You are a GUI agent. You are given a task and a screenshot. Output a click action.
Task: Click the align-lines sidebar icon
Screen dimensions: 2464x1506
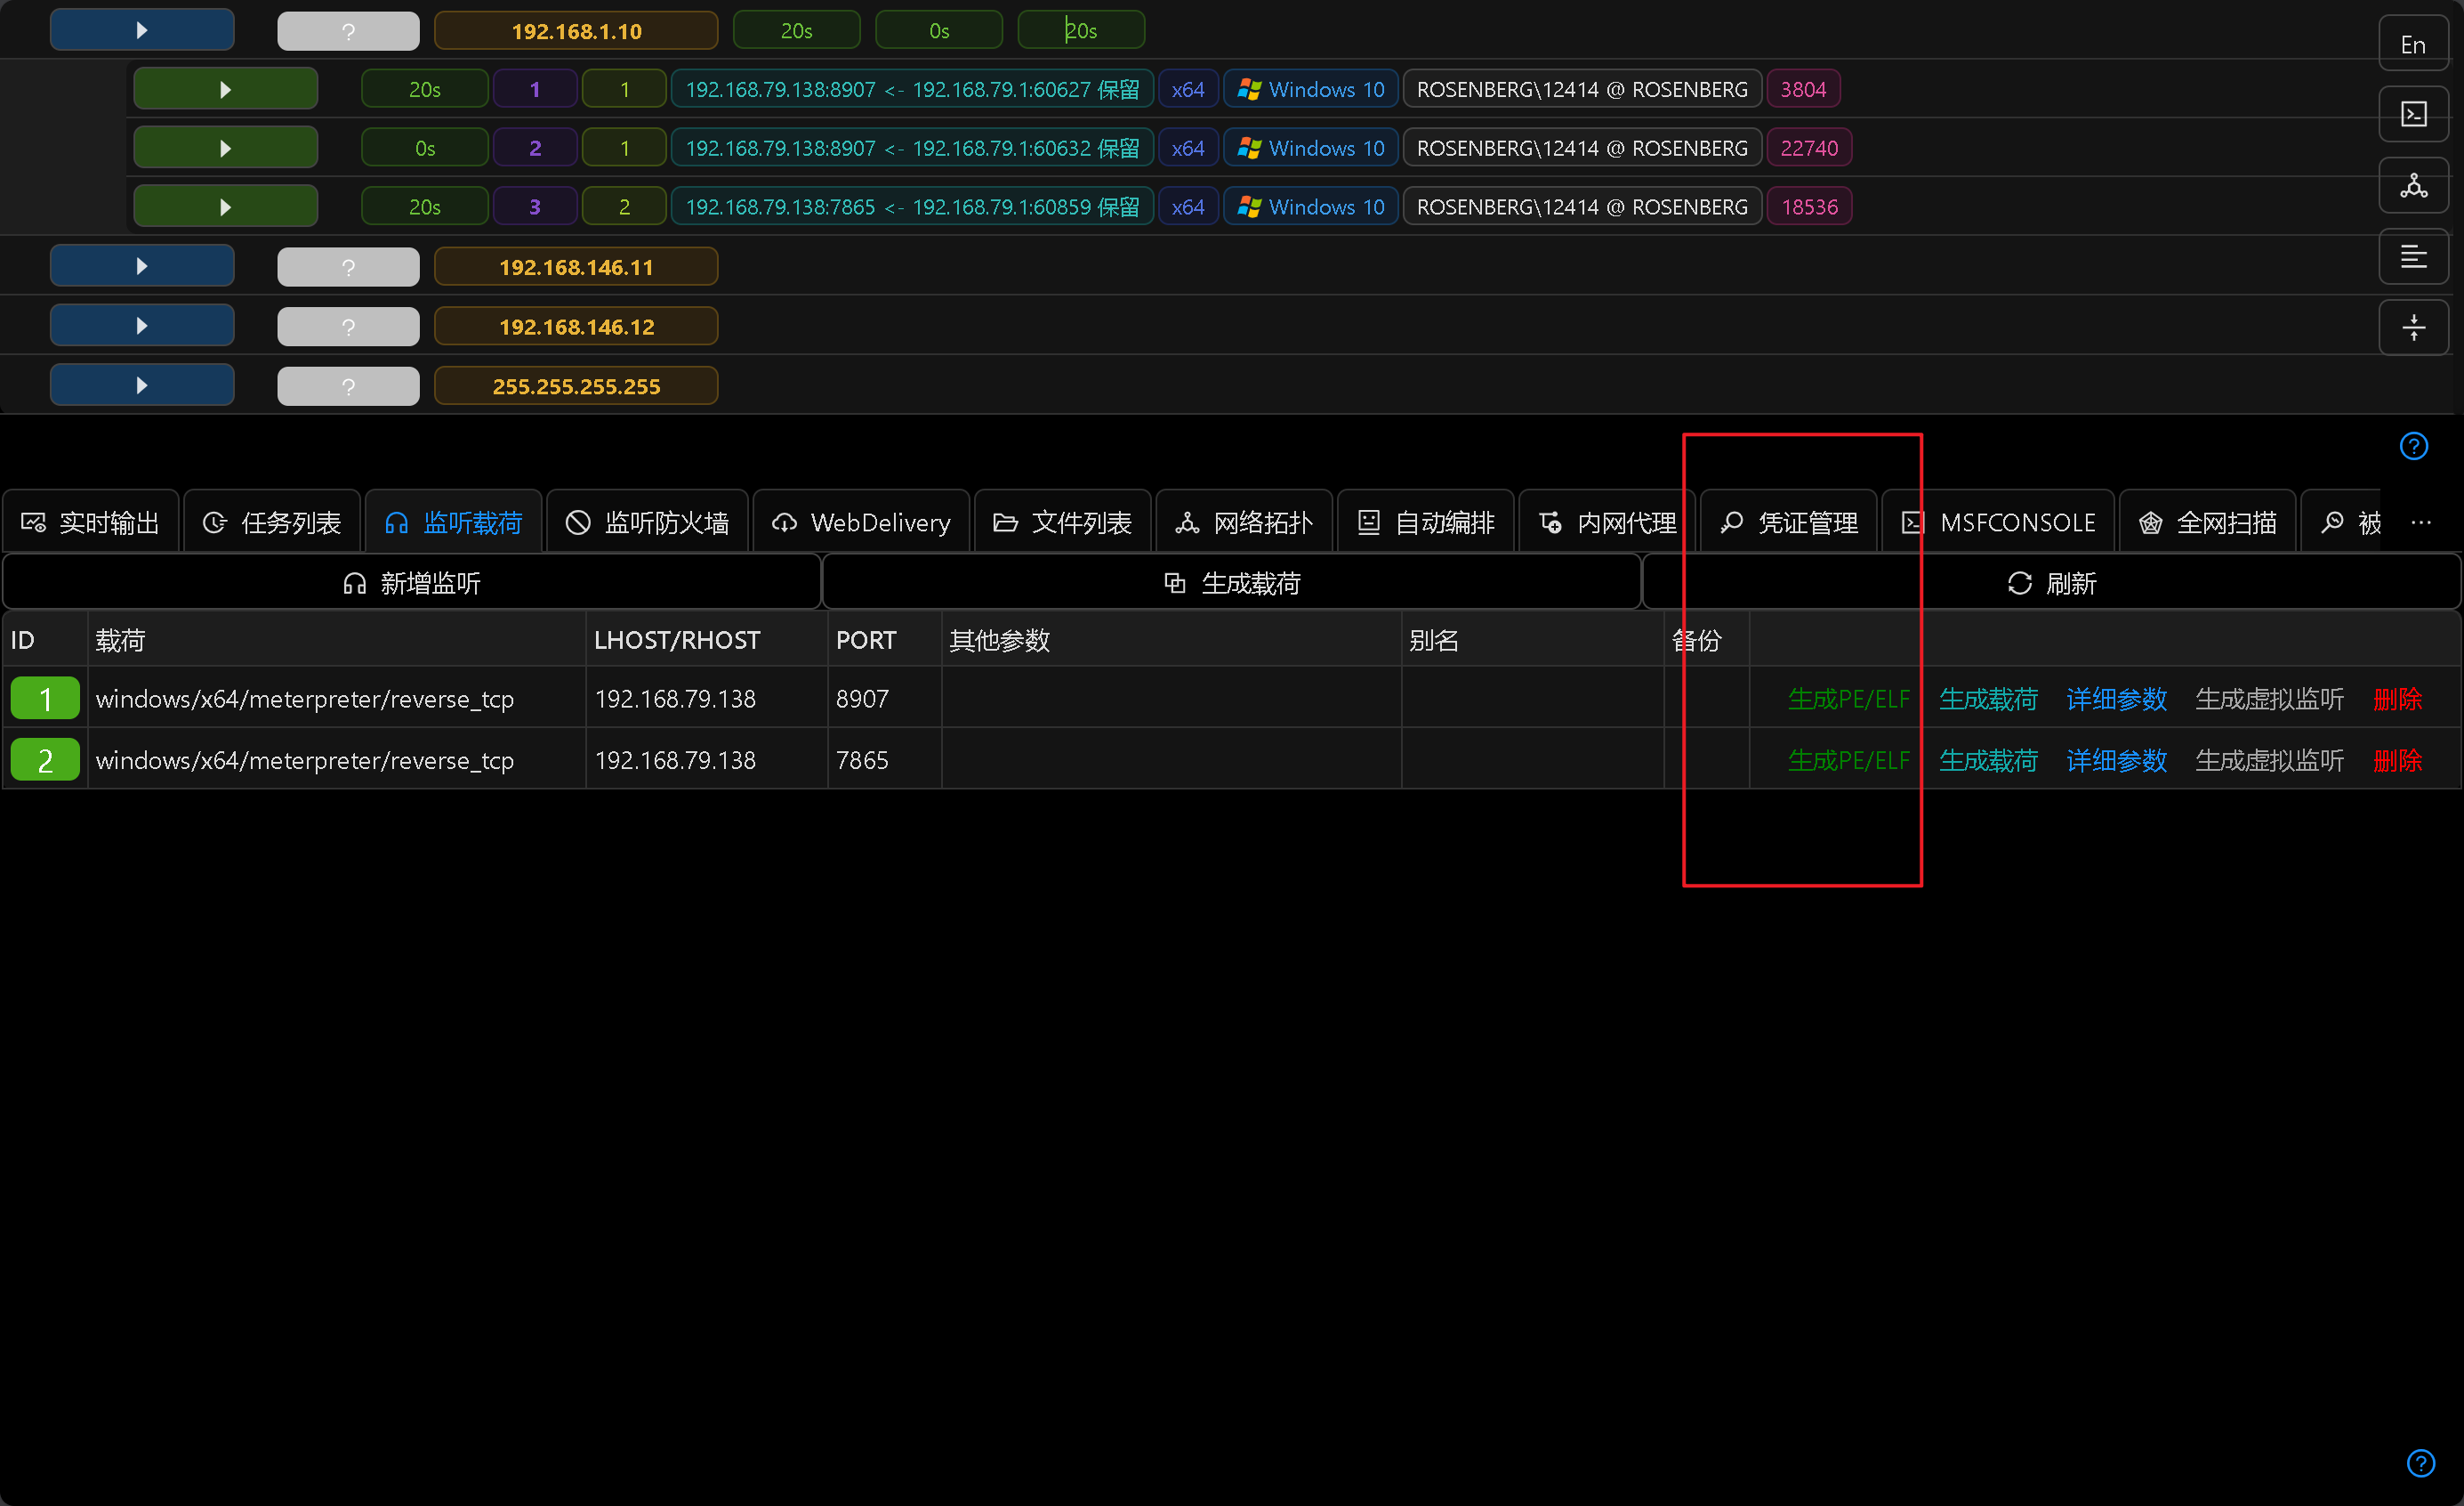2412,257
